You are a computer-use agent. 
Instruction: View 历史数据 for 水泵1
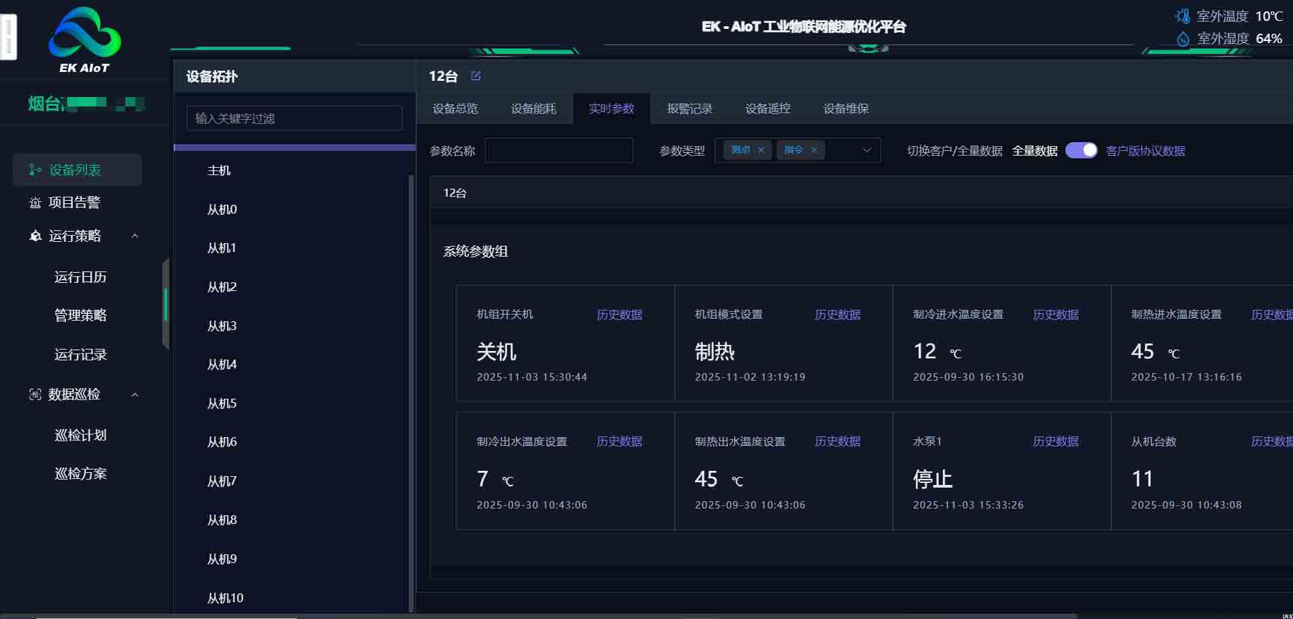pos(1055,441)
